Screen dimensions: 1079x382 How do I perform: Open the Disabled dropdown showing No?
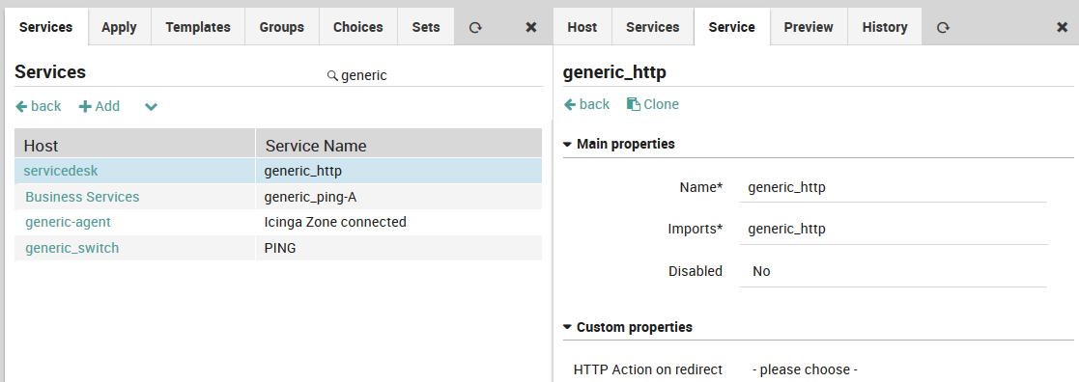click(x=894, y=271)
